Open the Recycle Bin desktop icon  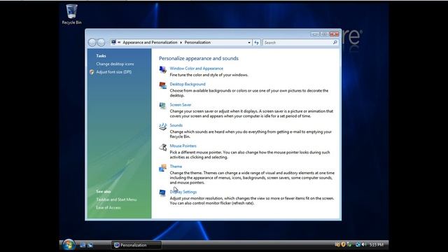tap(71, 14)
